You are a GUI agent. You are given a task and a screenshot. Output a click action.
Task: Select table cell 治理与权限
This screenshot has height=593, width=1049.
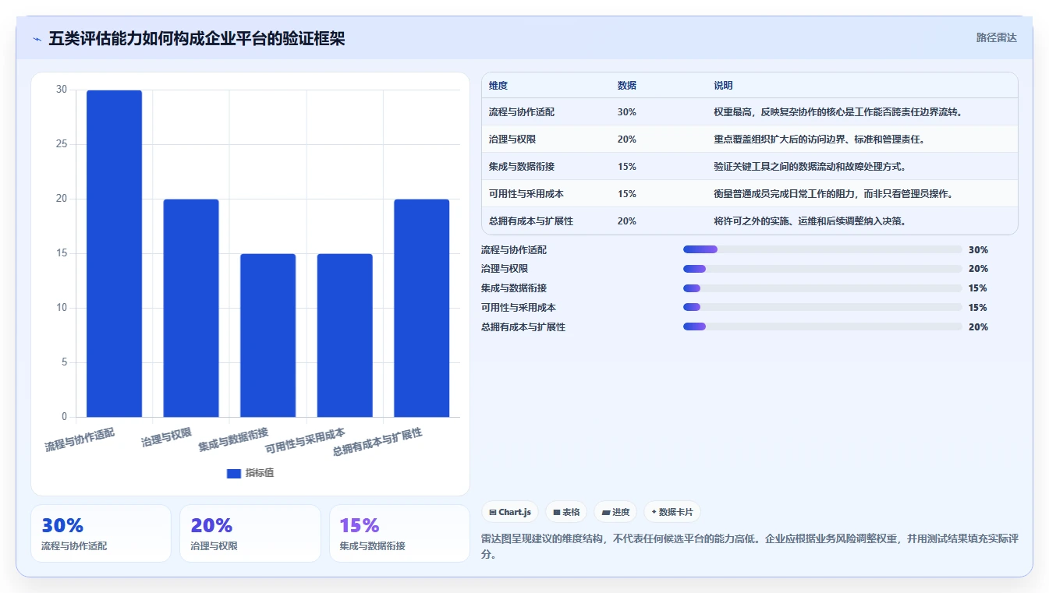pyautogui.click(x=512, y=139)
